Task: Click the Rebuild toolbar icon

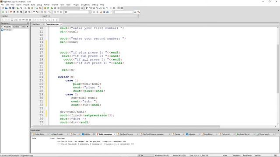Action: point(55,8)
